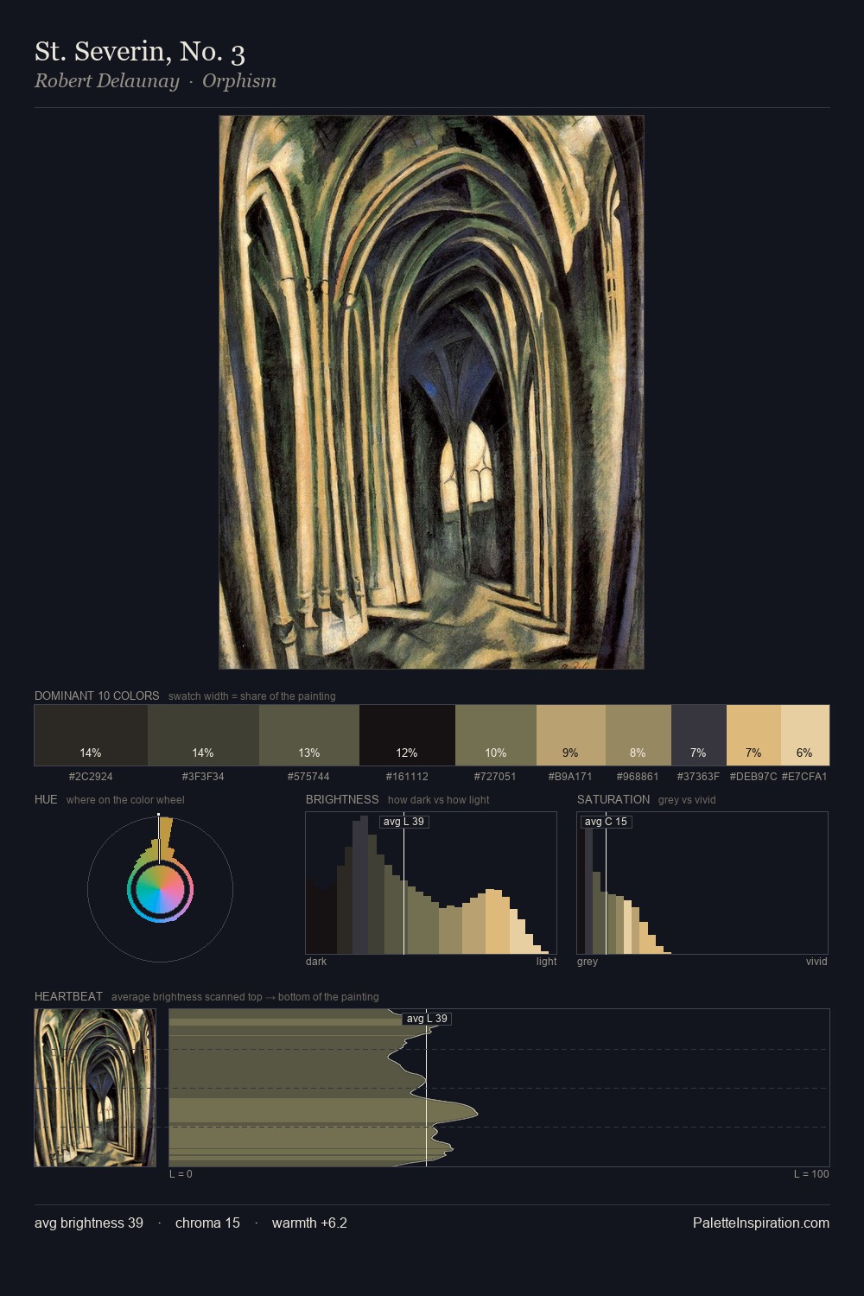Select the #37363F color swatch
This screenshot has height=1296, width=864.
pos(699,735)
